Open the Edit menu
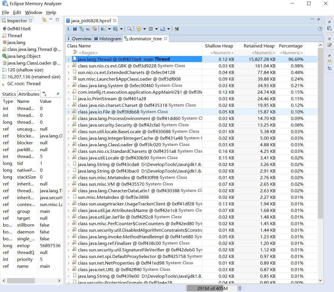This screenshot has height=292, width=334. pyautogui.click(x=17, y=12)
